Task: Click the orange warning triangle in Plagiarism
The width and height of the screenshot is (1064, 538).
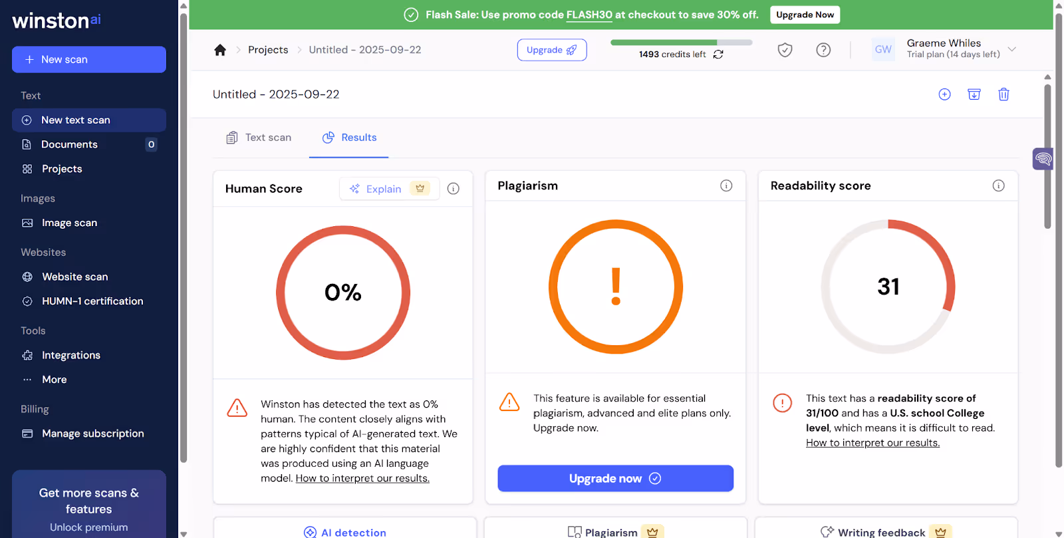Action: (x=509, y=402)
